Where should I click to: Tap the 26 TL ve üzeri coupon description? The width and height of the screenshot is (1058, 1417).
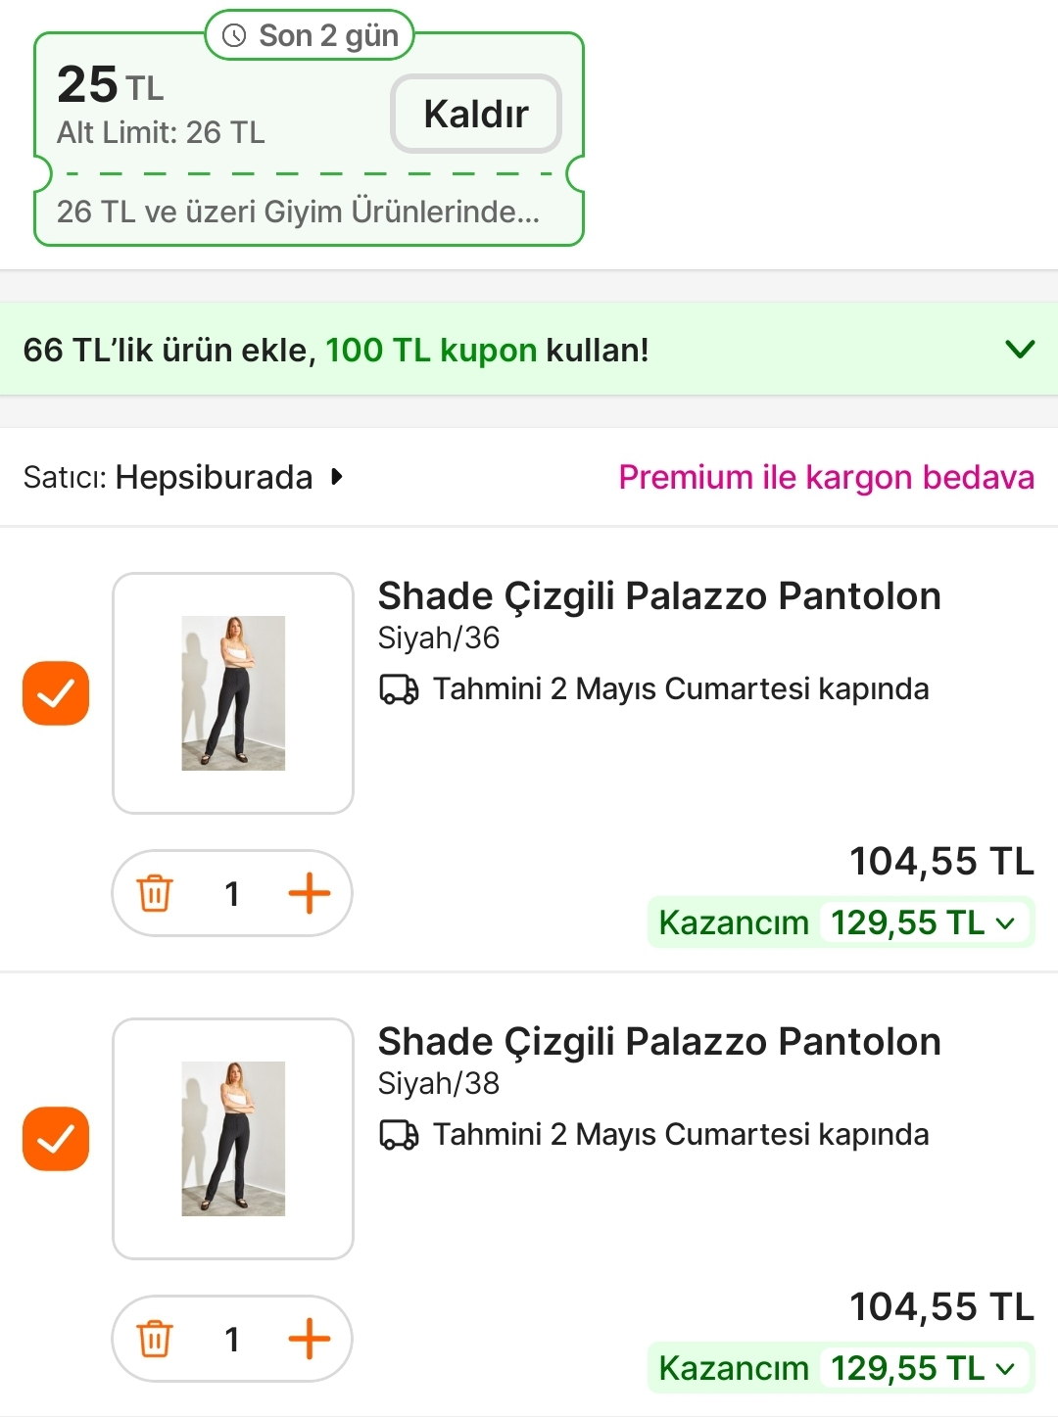298,212
